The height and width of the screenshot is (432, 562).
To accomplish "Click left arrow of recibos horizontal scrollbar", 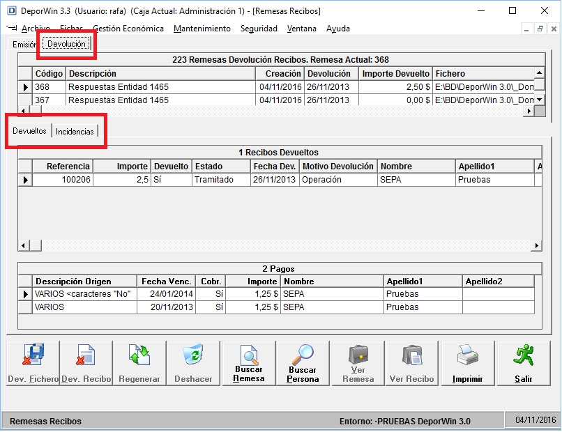I will (23, 245).
